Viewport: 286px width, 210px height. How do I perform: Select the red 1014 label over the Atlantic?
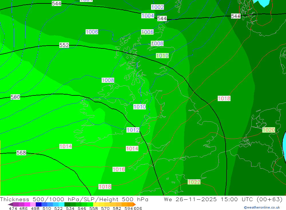(x=65, y=146)
